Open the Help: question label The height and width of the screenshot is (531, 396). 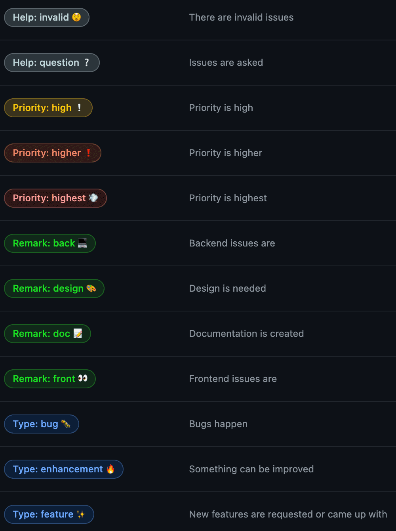51,63
